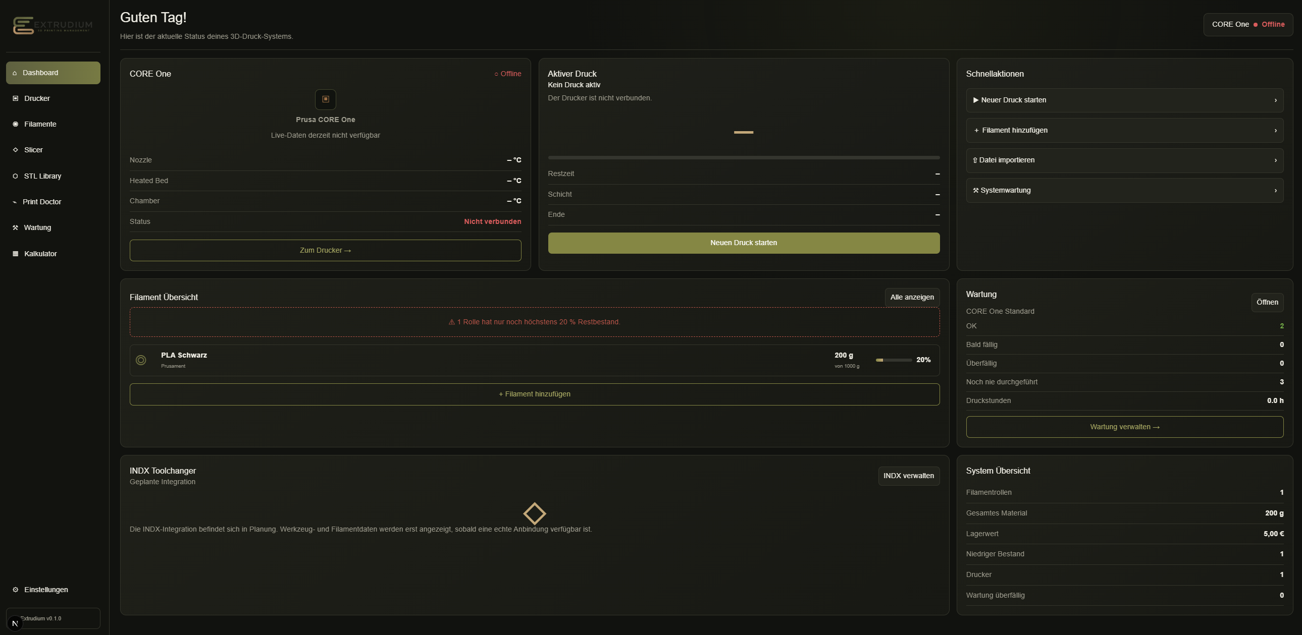Screen dimensions: 1302x635
Task: Click the Lagerwert value 5,00 €
Action: 1273,534
